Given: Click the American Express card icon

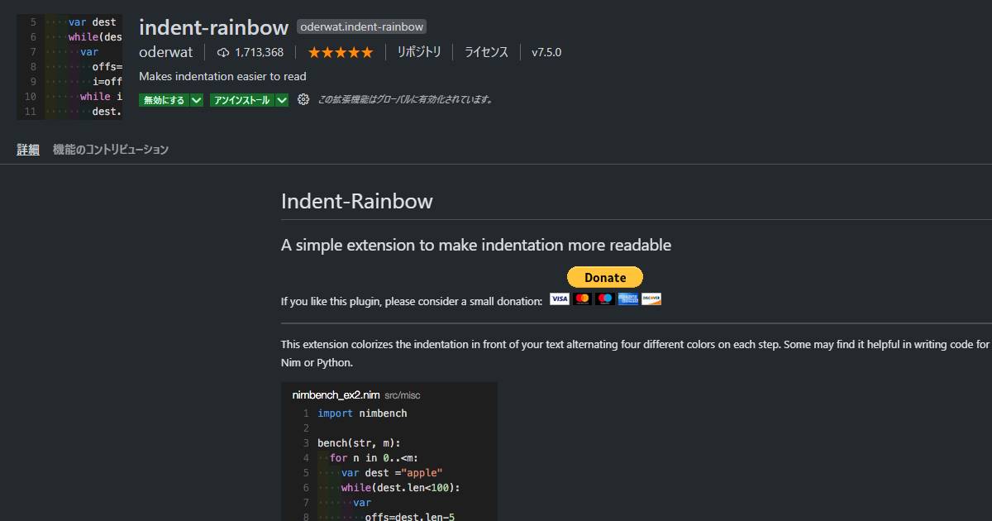Looking at the screenshot, I should pos(628,299).
